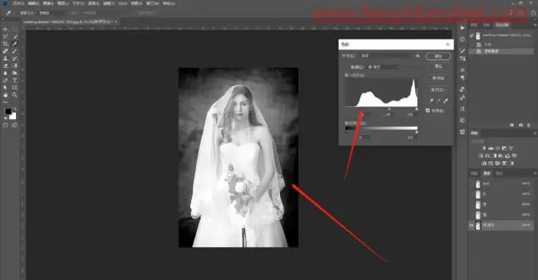Select the Hand tool
The width and height of the screenshot is (538, 280).
(5, 95)
